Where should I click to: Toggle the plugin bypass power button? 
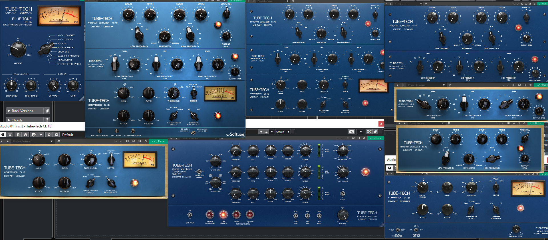(x=3, y=135)
